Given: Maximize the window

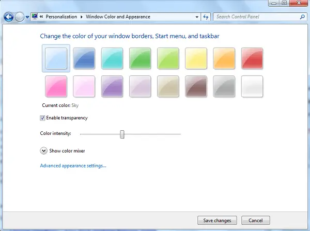Looking at the screenshot, I should tap(284, 3).
